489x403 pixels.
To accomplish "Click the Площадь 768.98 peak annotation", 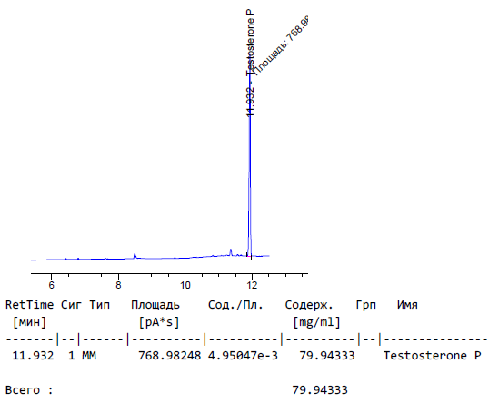I will tap(281, 45).
